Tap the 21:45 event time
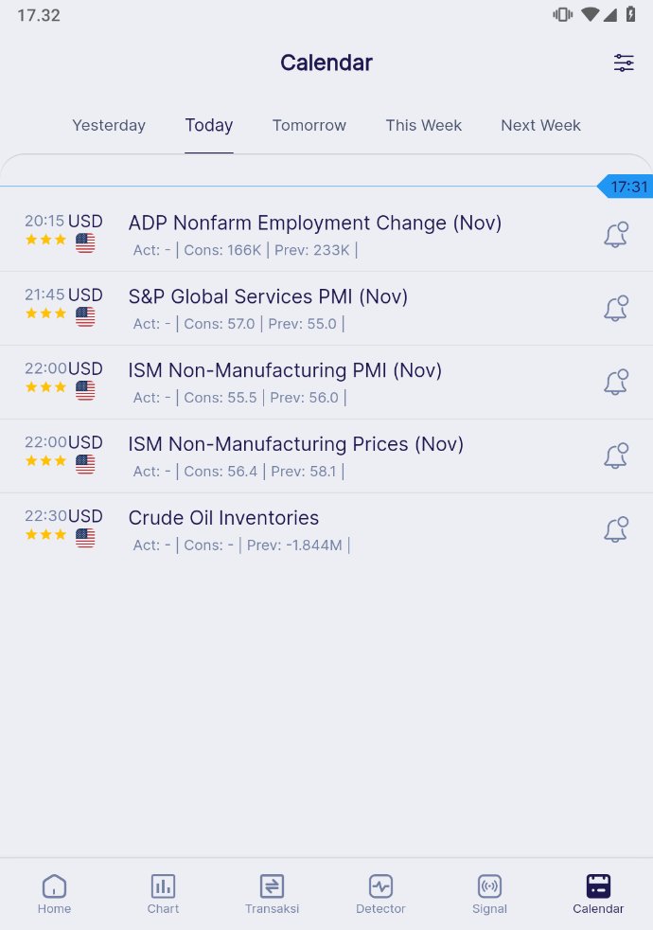Image resolution: width=653 pixels, height=930 pixels. pos(44,295)
